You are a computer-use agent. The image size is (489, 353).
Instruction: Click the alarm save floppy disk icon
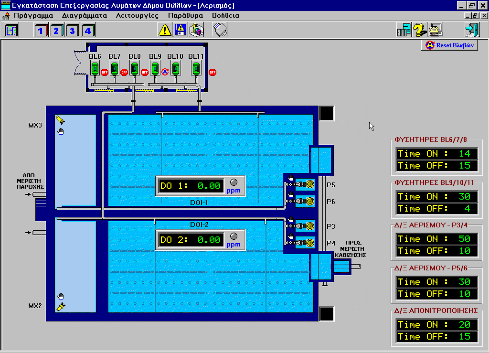tap(181, 30)
